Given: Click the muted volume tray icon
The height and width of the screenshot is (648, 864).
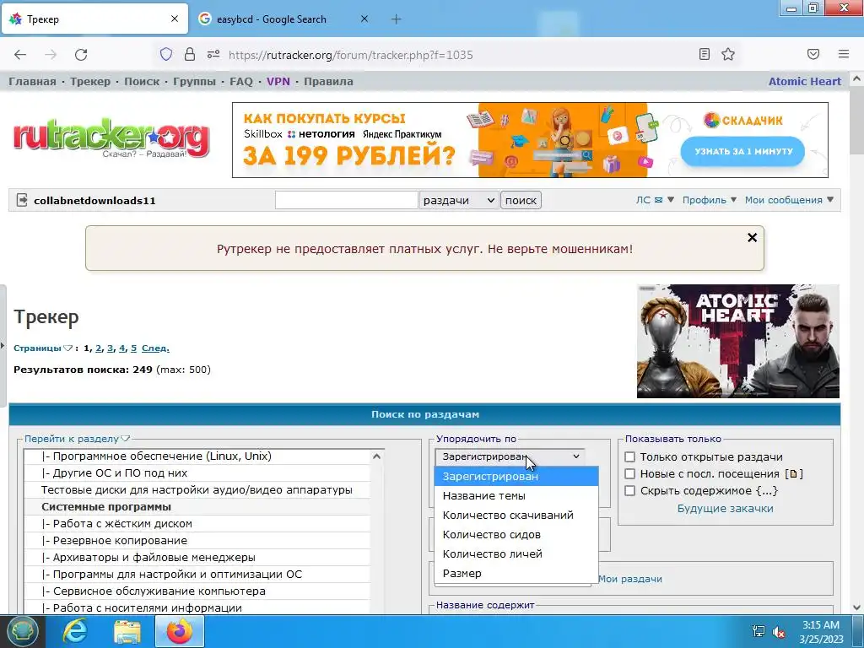Looking at the screenshot, I should click(x=779, y=632).
